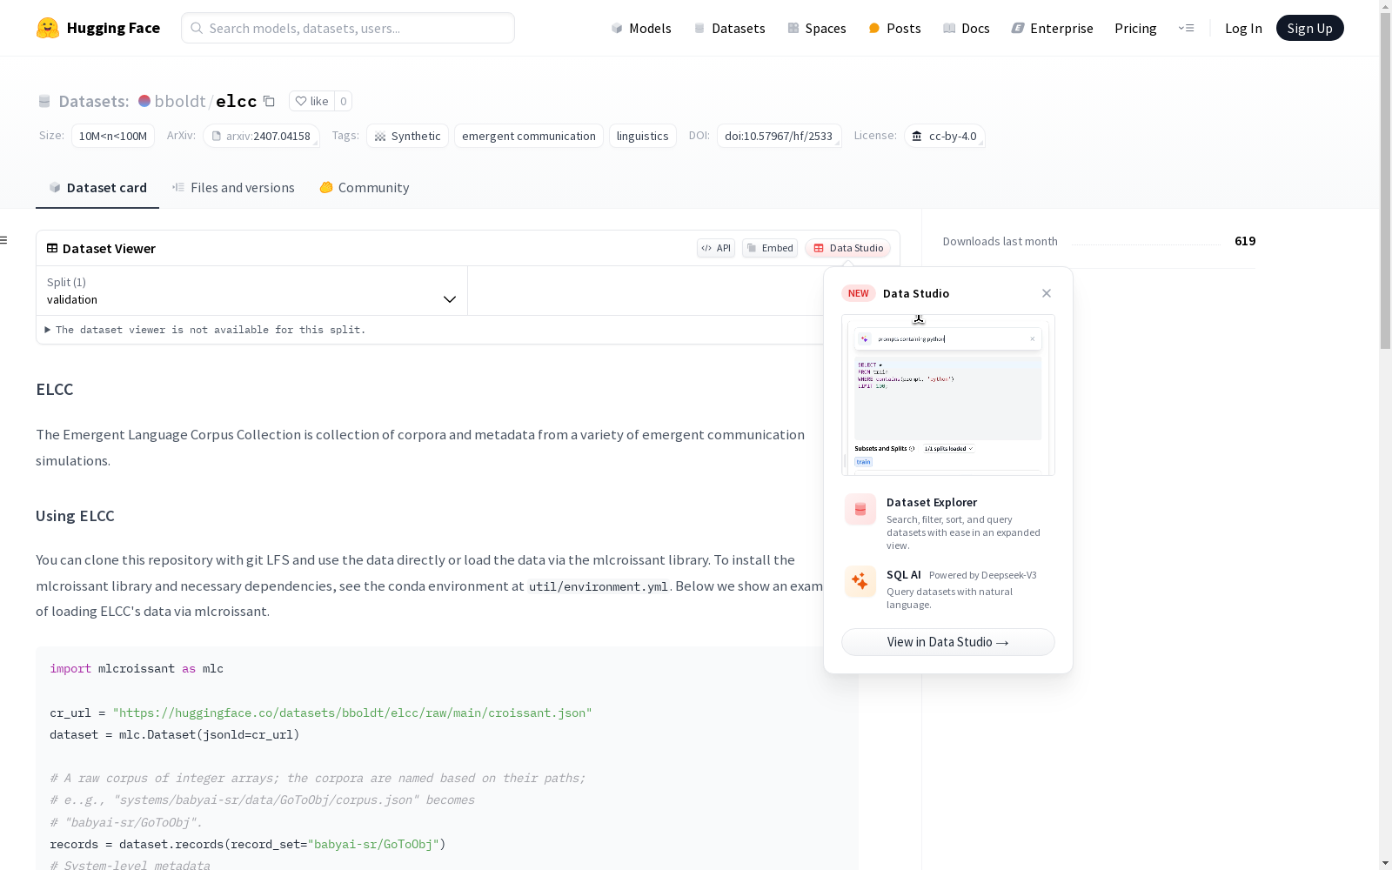This screenshot has height=870, width=1392.
Task: Open the Models menu item
Action: tap(641, 28)
